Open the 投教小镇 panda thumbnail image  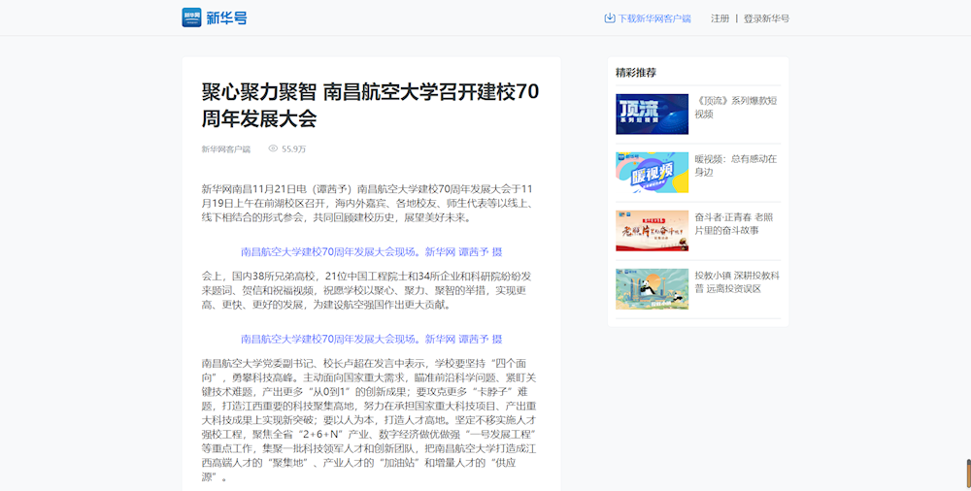click(652, 288)
